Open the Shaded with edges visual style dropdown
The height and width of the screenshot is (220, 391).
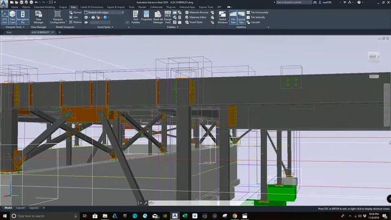(x=104, y=12)
